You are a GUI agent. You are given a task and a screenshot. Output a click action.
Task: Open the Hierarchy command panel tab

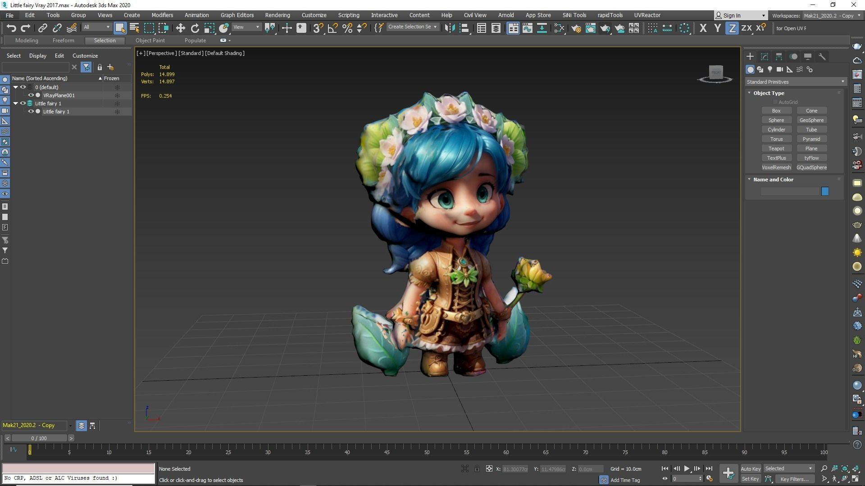pos(779,56)
